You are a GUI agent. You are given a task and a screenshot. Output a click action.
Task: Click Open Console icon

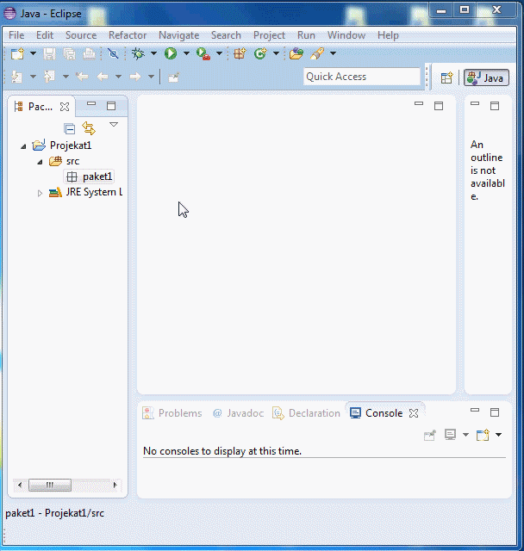[483, 435]
